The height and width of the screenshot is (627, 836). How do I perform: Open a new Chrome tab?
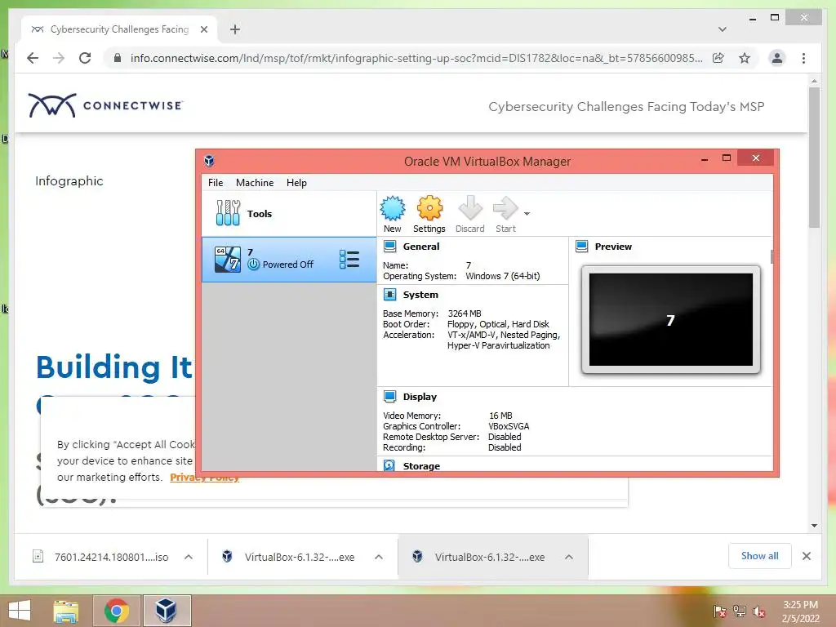235,29
